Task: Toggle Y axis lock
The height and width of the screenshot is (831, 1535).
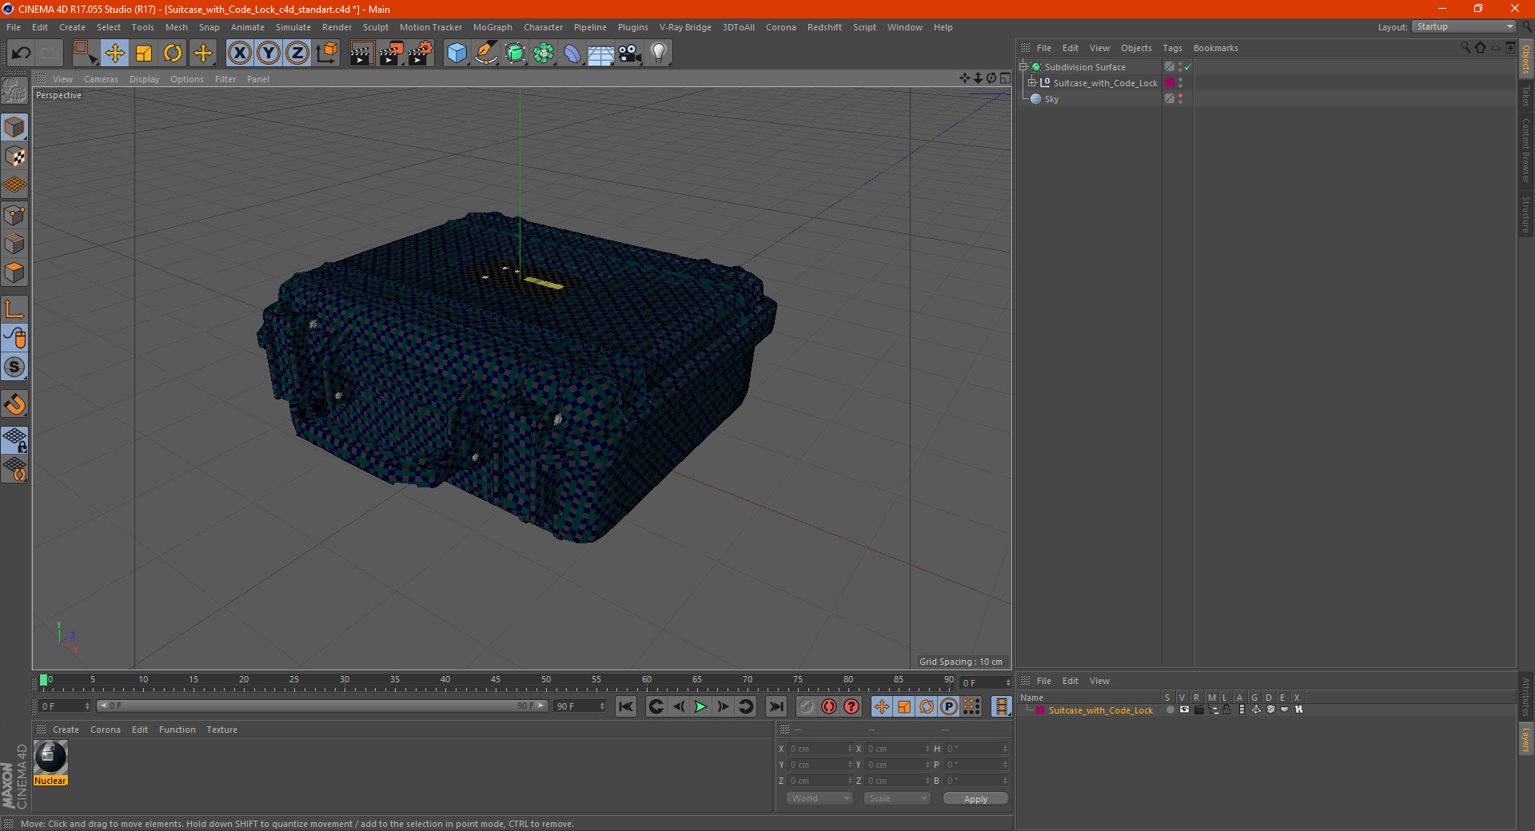Action: 269,54
